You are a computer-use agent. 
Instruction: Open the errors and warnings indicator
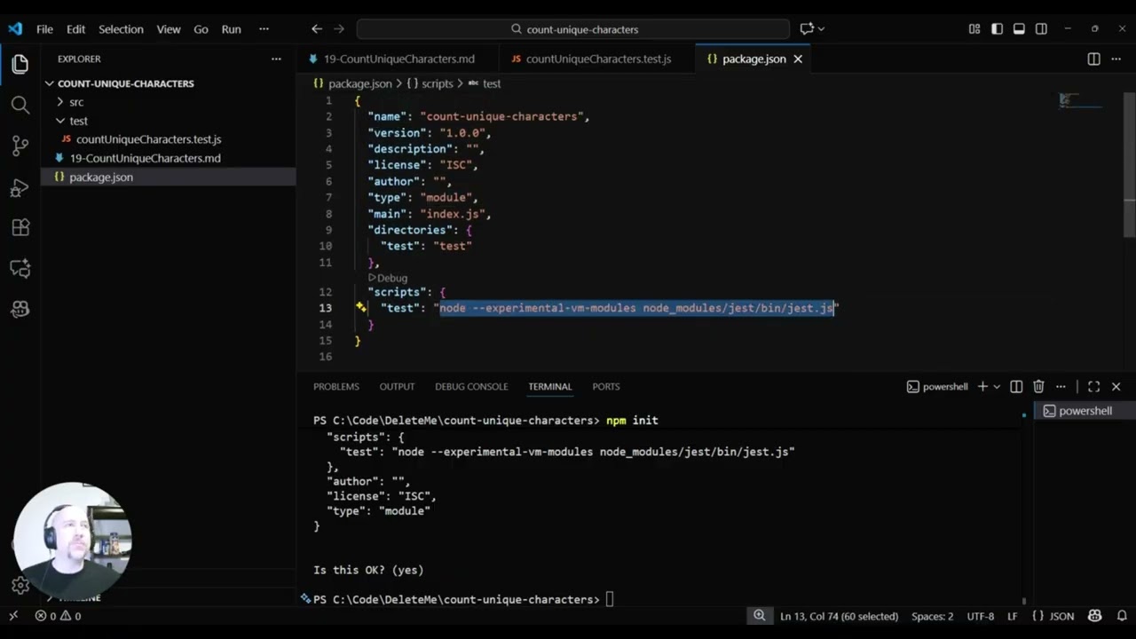(x=58, y=616)
